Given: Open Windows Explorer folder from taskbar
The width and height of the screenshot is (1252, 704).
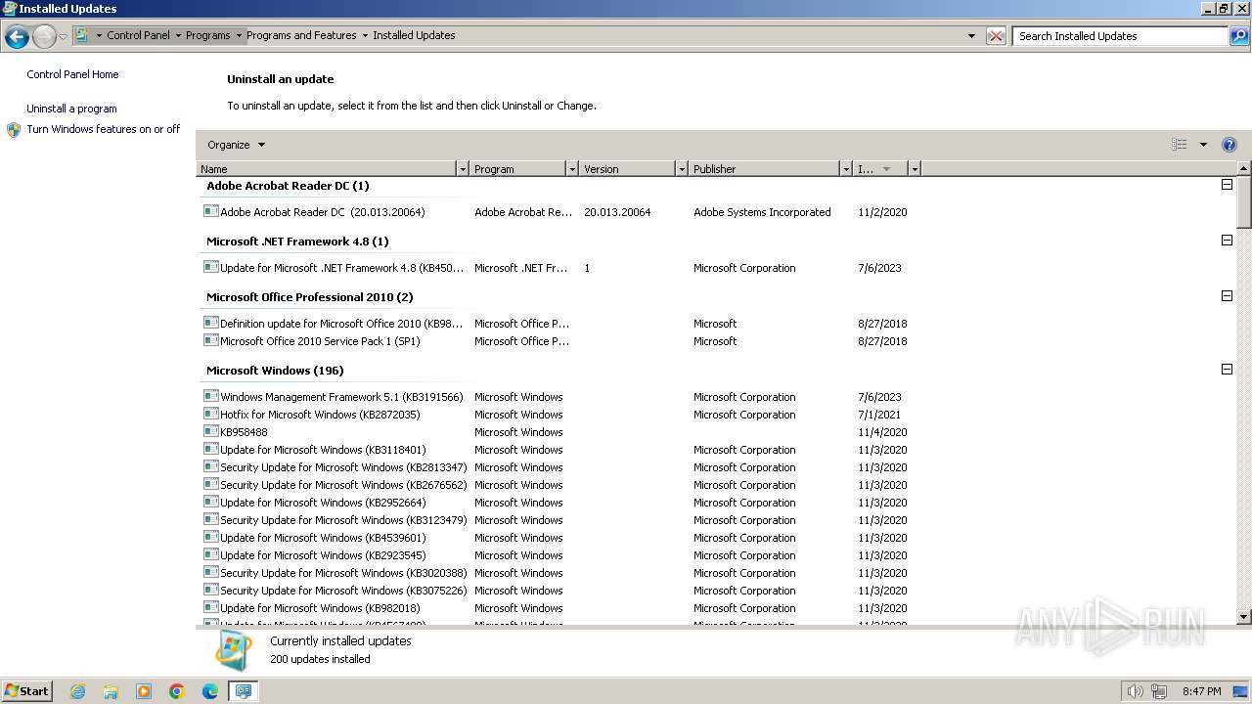Looking at the screenshot, I should tap(111, 691).
